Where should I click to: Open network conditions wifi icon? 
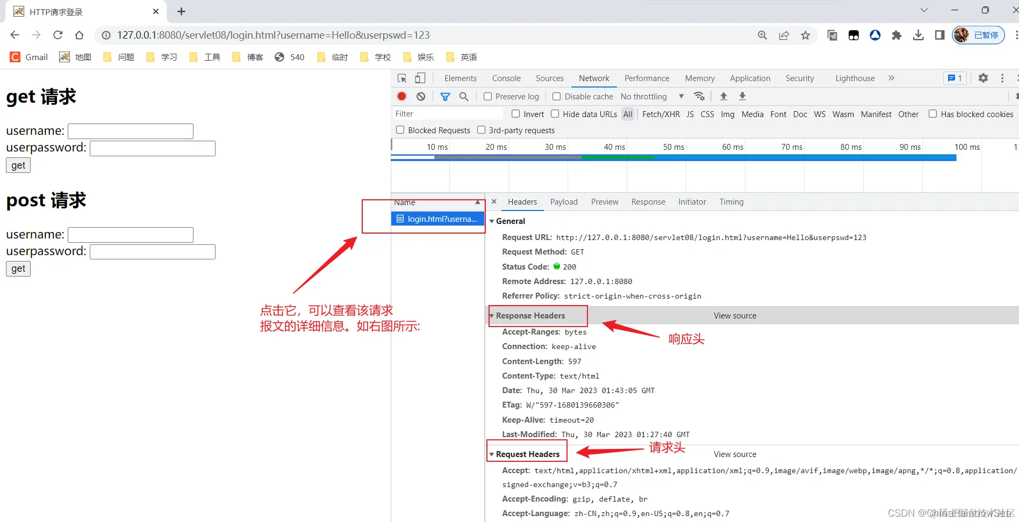coord(699,96)
